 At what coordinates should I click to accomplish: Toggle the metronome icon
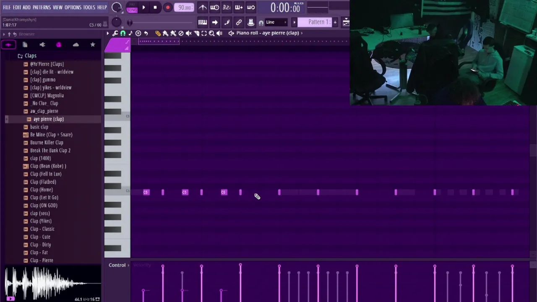point(203,7)
